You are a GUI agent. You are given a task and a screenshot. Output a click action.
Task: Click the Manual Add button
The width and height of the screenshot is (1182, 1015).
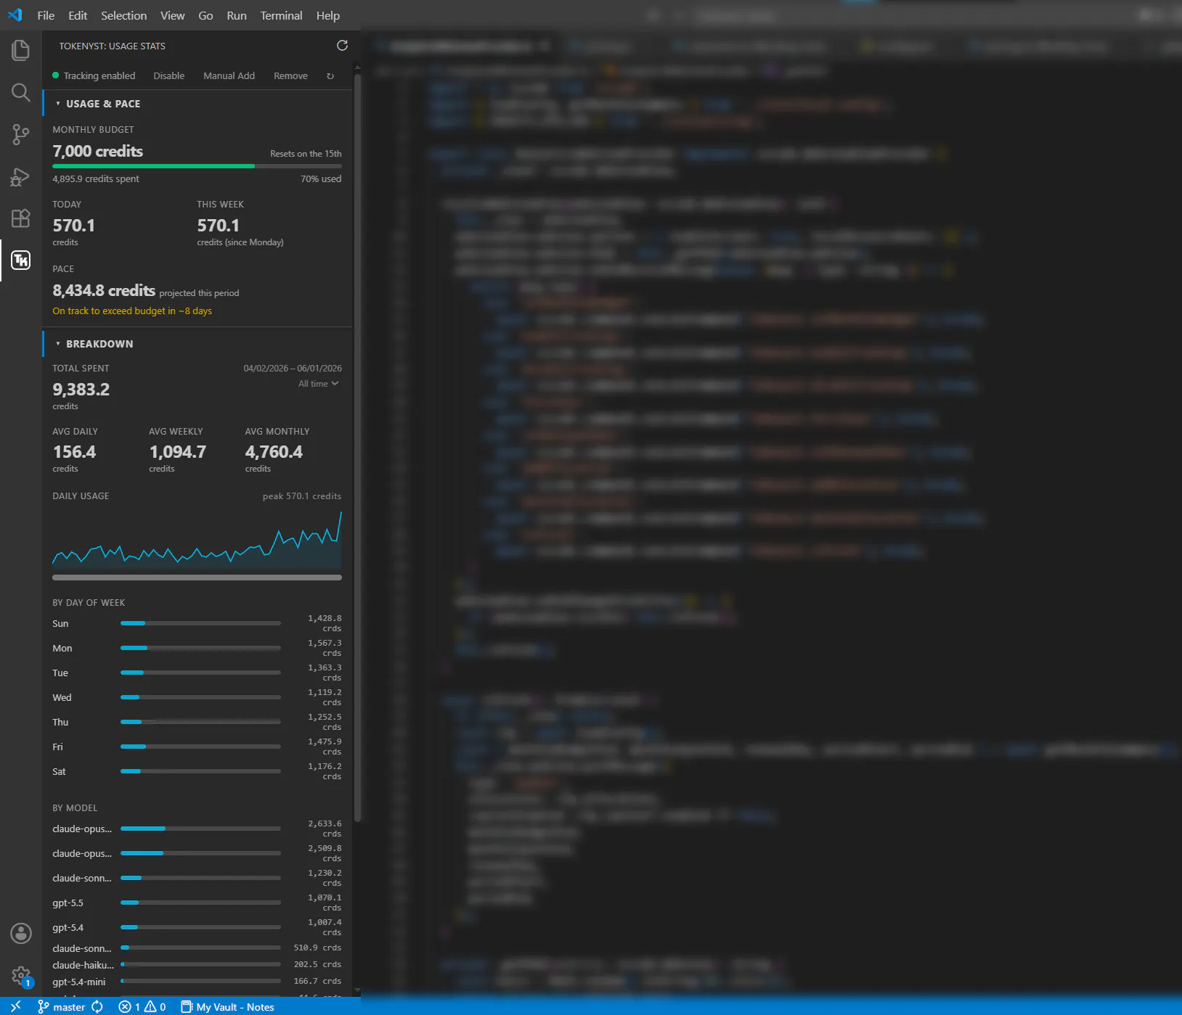(229, 75)
